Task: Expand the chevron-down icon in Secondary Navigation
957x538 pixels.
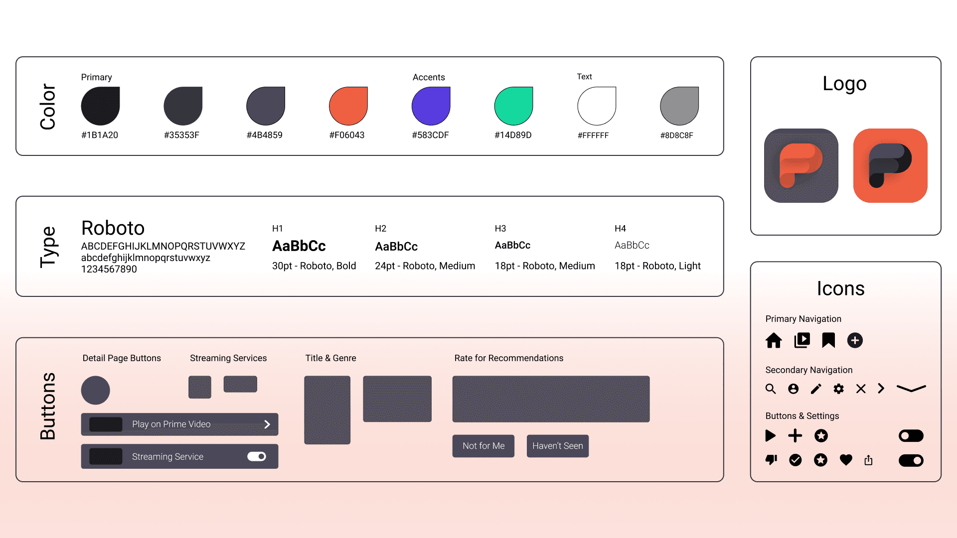Action: 912,389
